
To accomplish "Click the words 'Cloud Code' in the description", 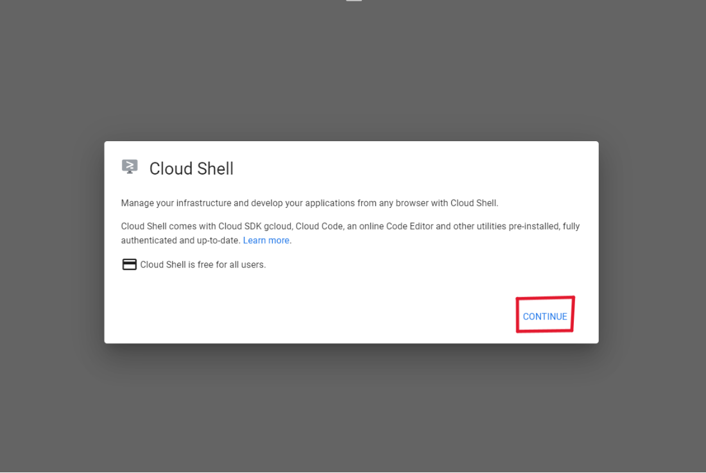I will [319, 227].
